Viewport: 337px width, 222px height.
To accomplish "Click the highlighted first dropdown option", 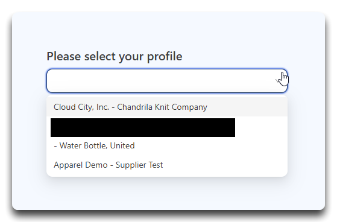I will pos(167,107).
